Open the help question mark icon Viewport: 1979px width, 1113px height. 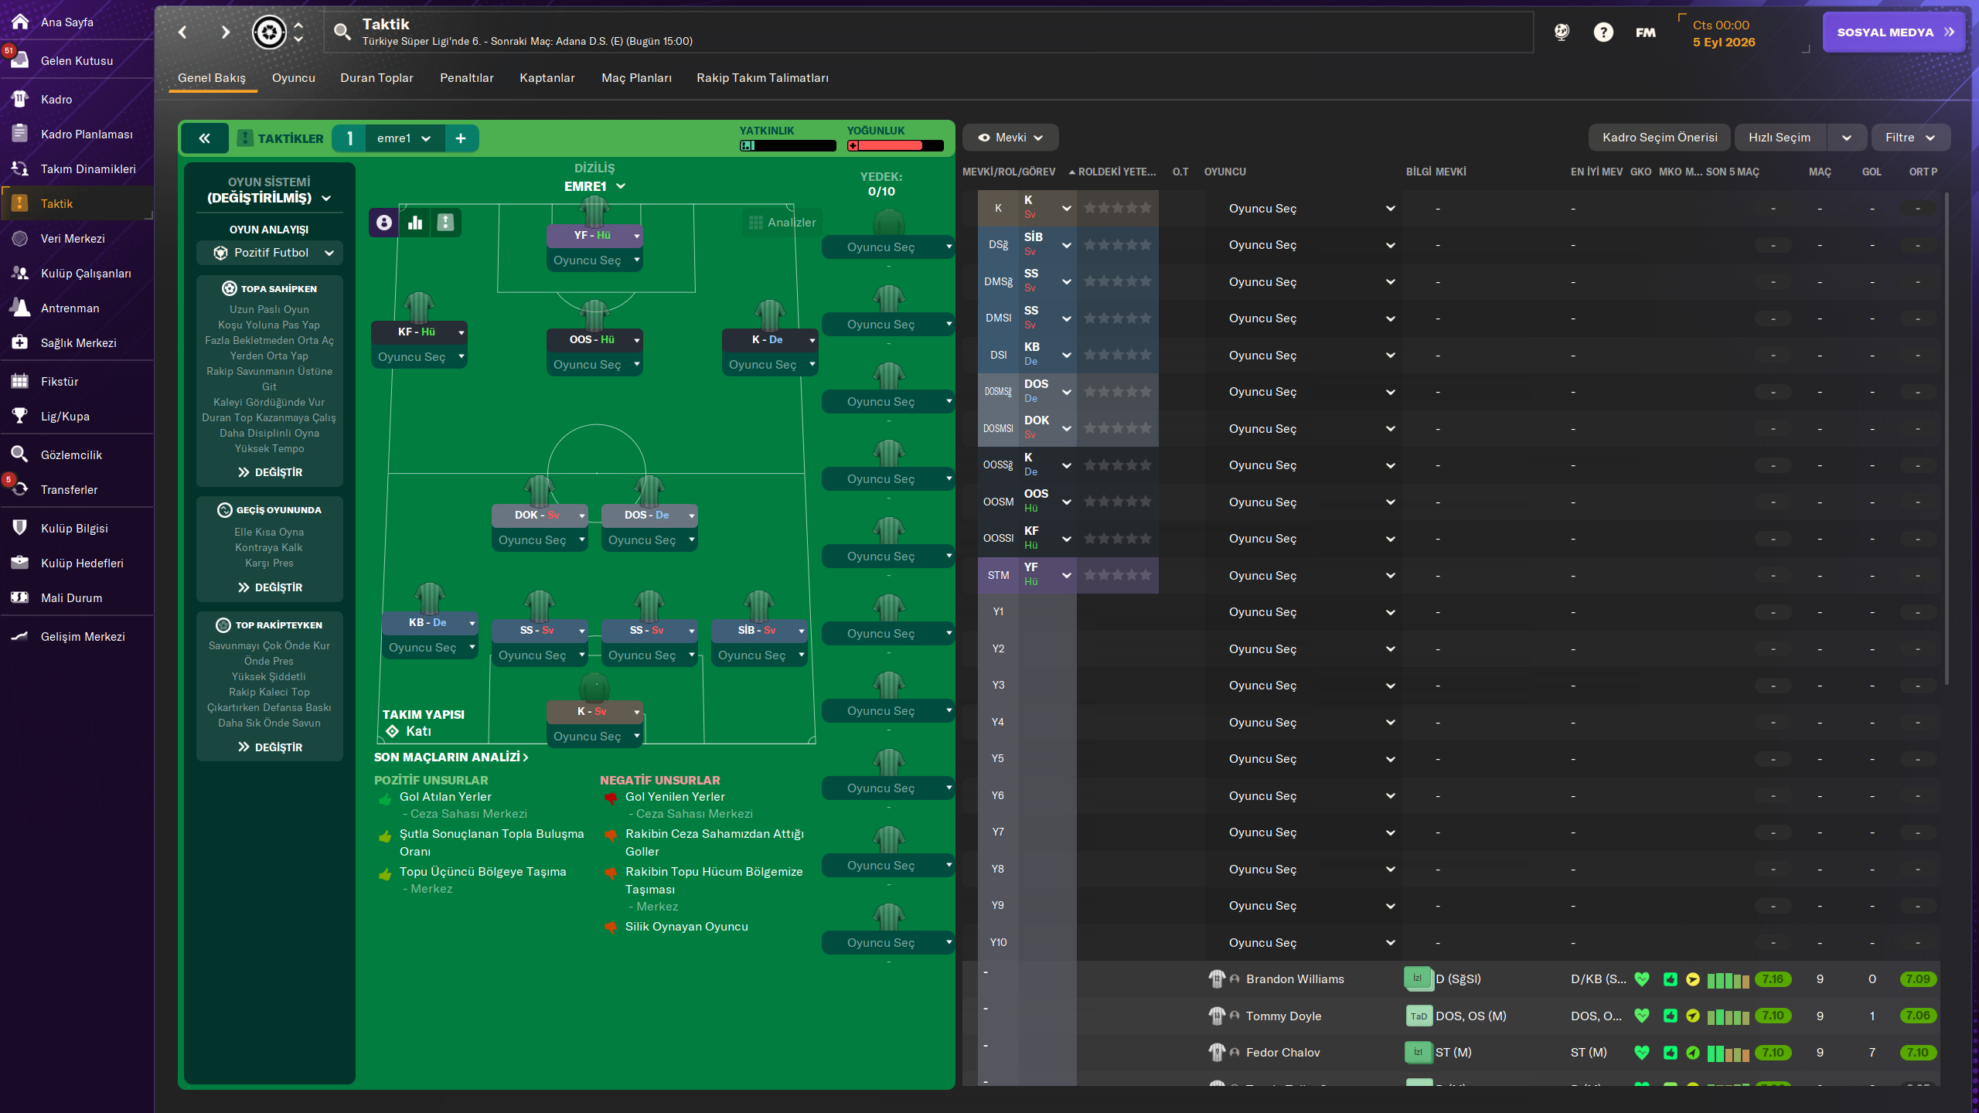(1603, 32)
